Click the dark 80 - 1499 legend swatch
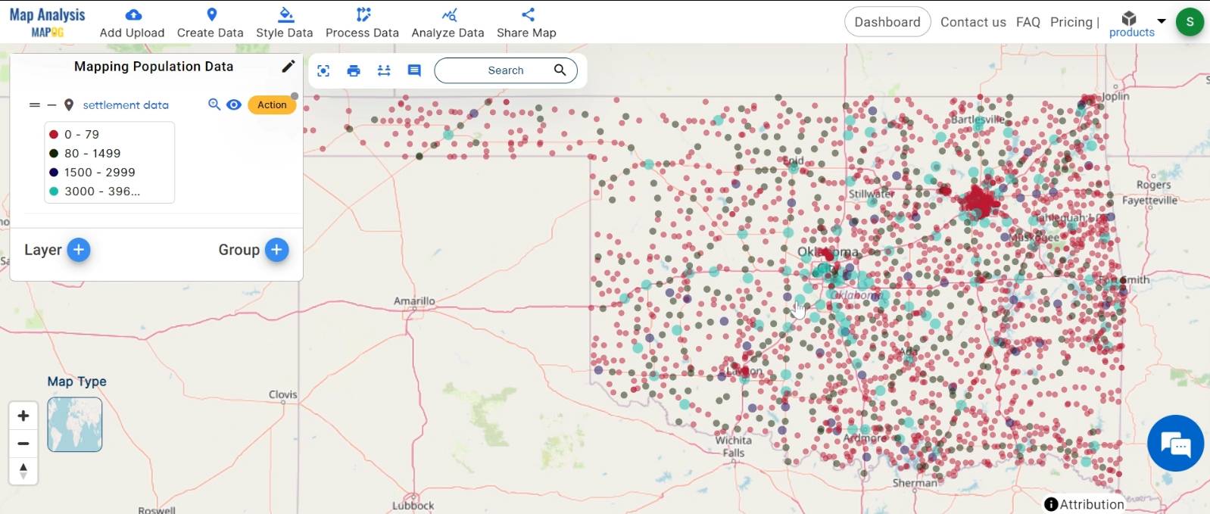The width and height of the screenshot is (1210, 514). click(x=54, y=153)
